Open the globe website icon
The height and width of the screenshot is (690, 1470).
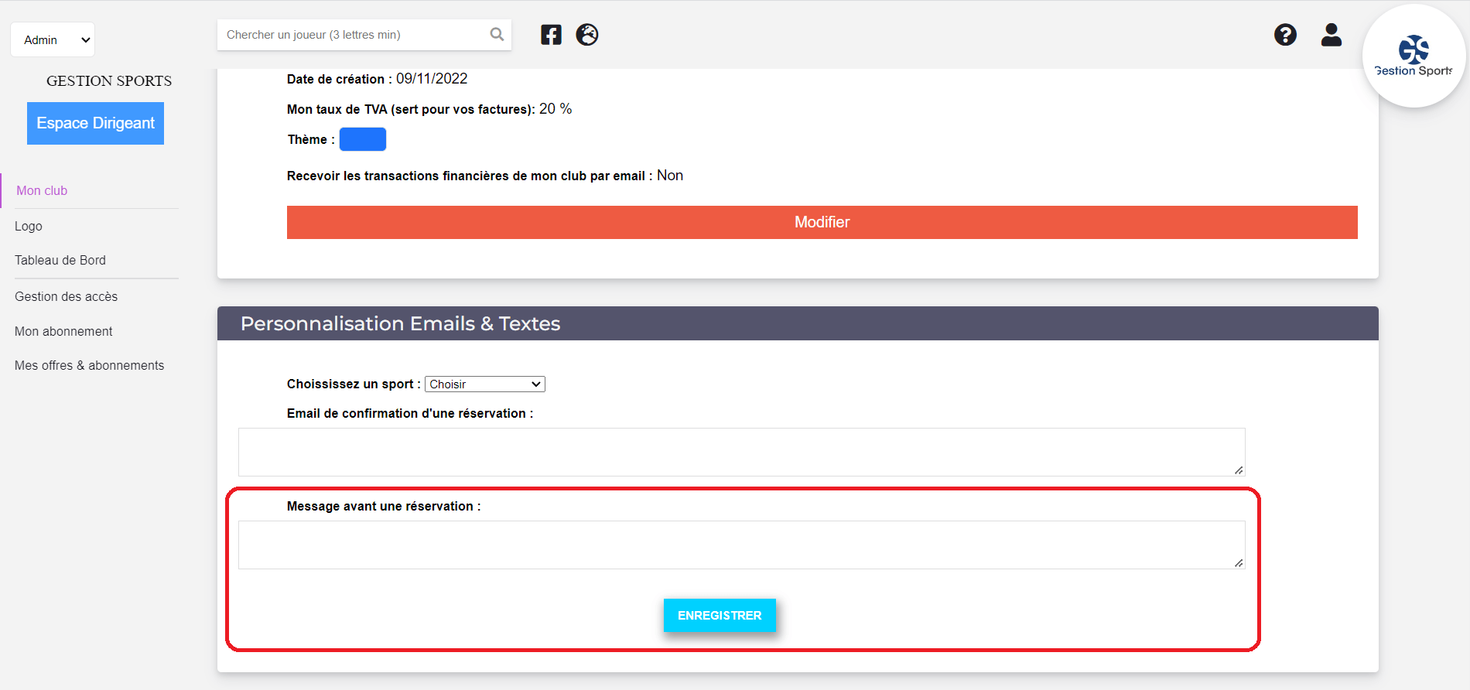[587, 35]
